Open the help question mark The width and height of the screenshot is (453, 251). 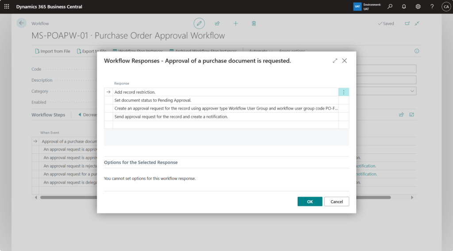tap(432, 6)
